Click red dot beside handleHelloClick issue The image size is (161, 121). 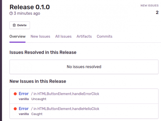15,109
